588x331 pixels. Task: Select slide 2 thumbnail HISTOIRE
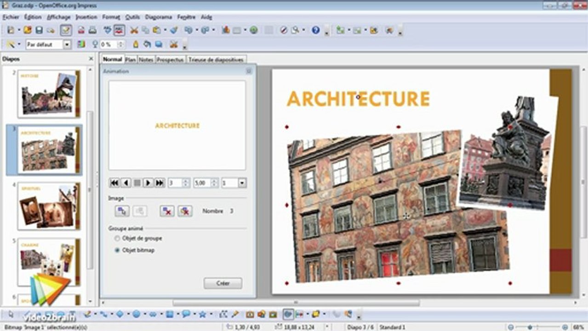point(49,94)
